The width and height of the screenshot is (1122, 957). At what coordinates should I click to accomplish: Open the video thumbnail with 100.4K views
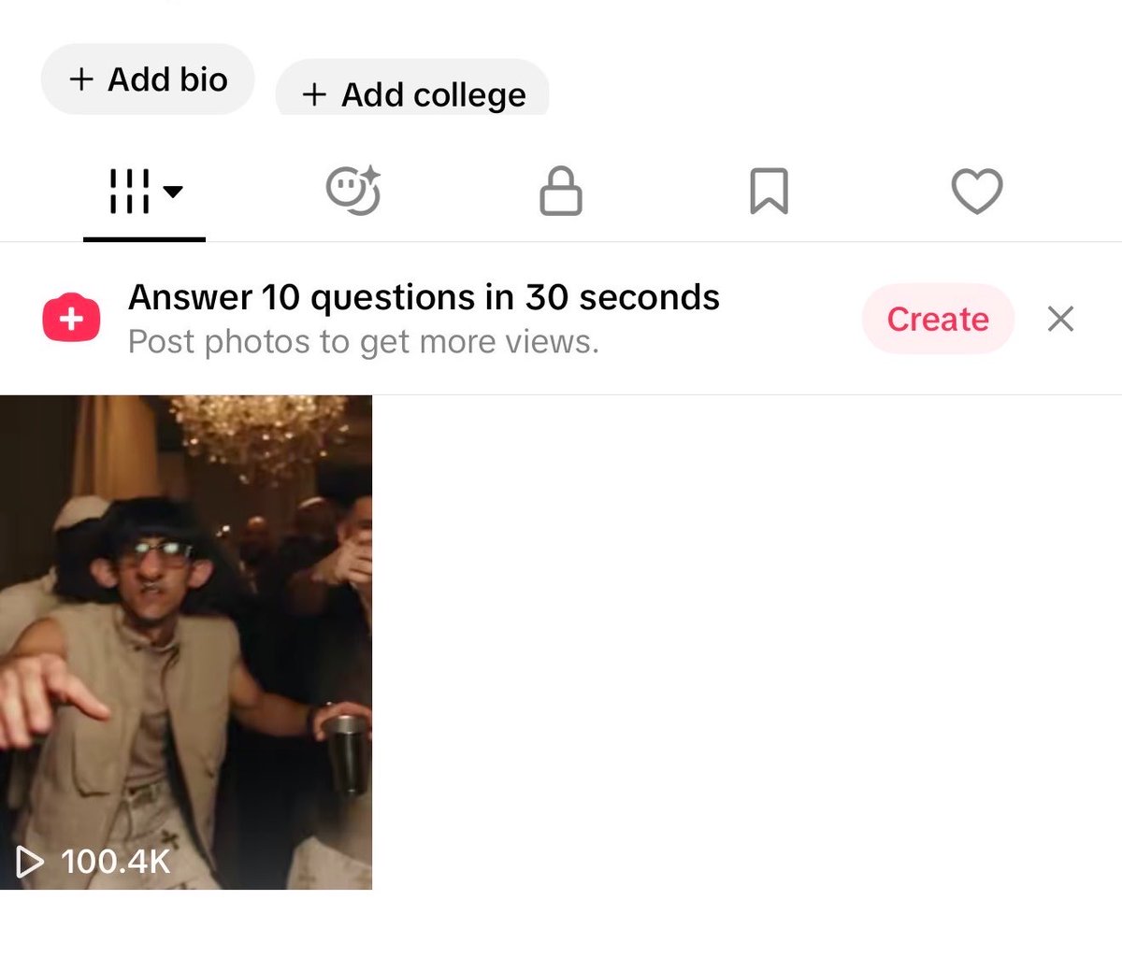[x=186, y=642]
